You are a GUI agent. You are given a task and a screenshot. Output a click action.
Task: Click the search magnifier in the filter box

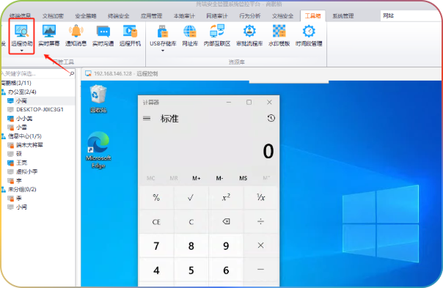click(x=71, y=74)
